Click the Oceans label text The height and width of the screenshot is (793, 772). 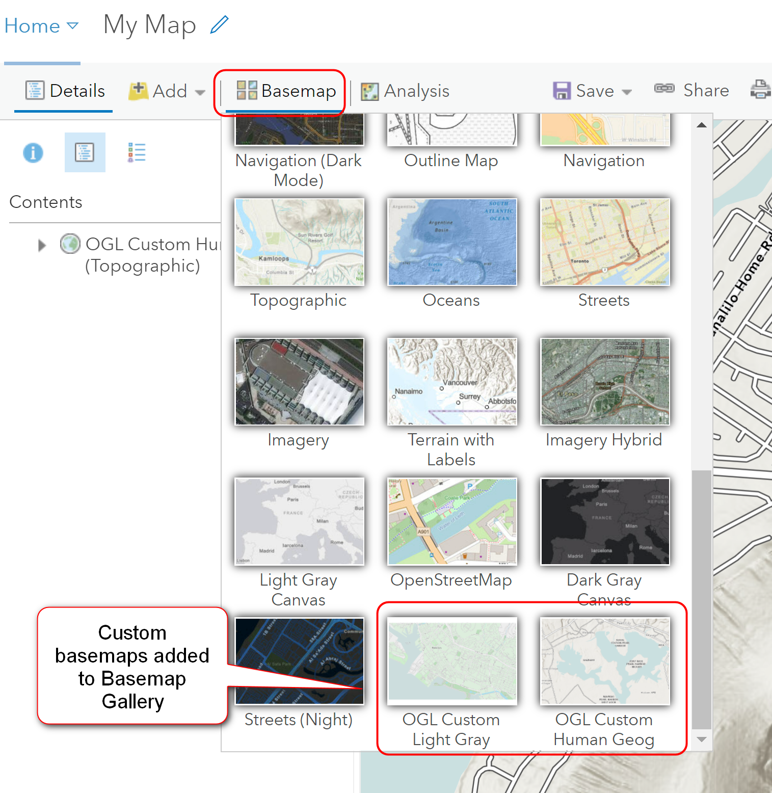click(451, 300)
